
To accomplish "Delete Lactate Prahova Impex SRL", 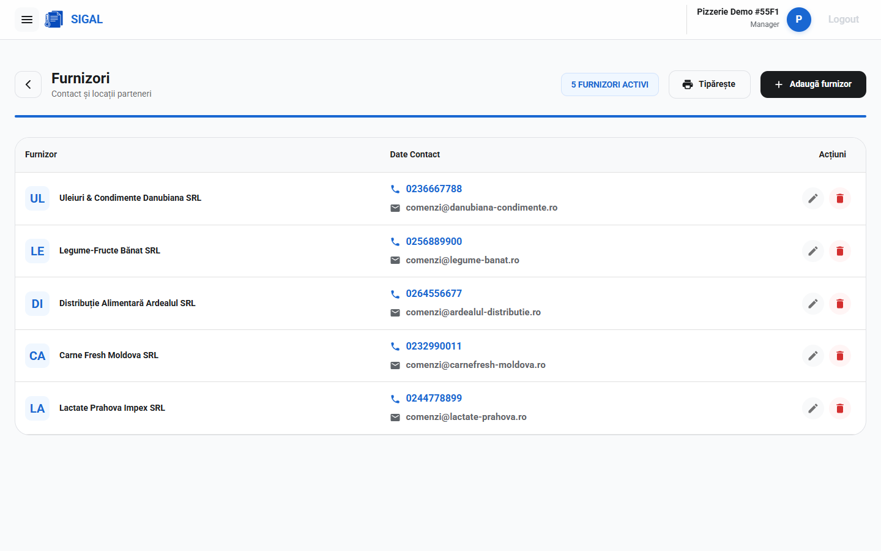I will (x=840, y=408).
